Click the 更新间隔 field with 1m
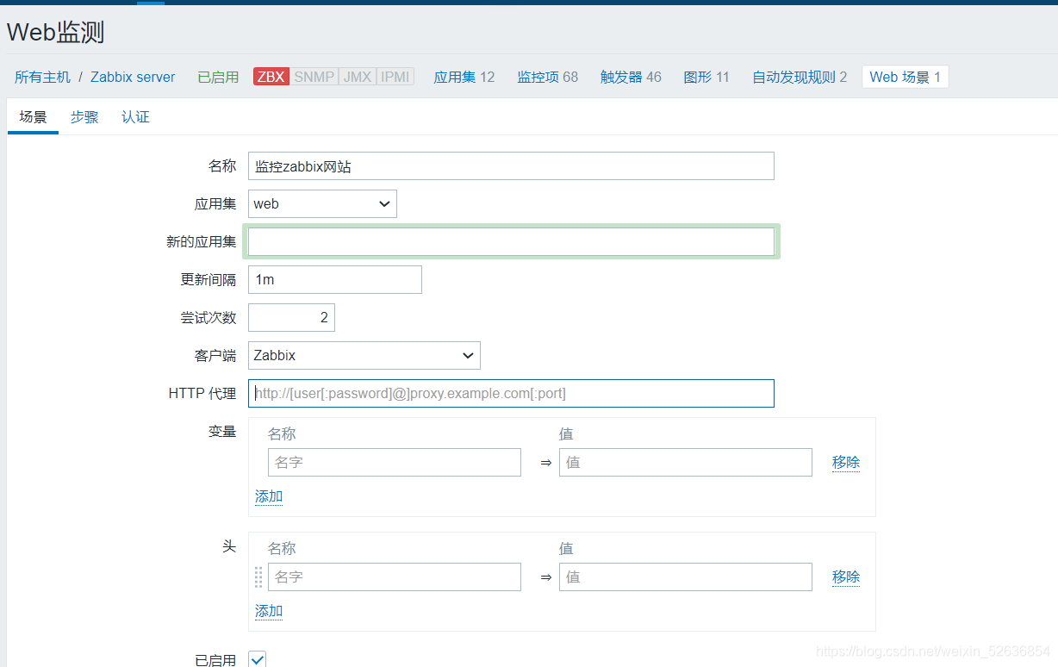 (x=335, y=280)
